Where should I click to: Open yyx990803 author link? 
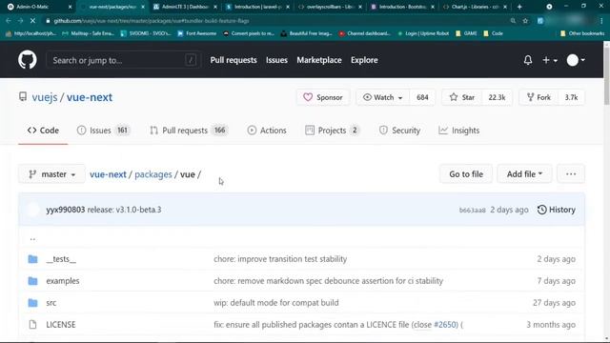(x=66, y=210)
